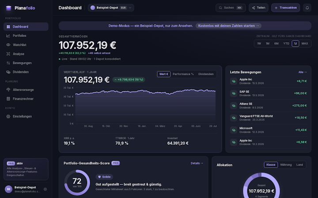Click the Planafolio logo icon
Image resolution: width=318 pixels, height=198 pixels.
(8, 8)
